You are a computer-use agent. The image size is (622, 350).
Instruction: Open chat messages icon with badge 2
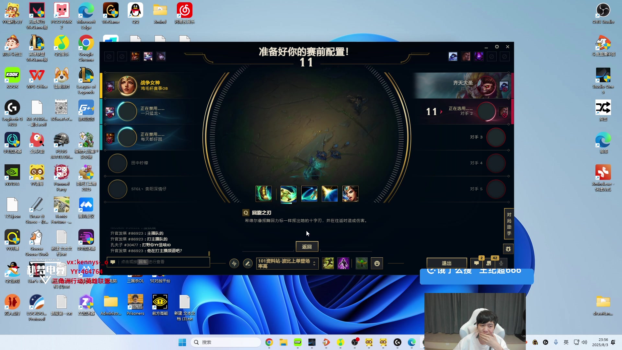click(477, 263)
